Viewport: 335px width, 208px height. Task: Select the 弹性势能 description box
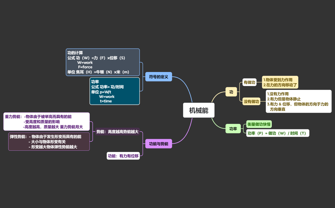point(49,141)
